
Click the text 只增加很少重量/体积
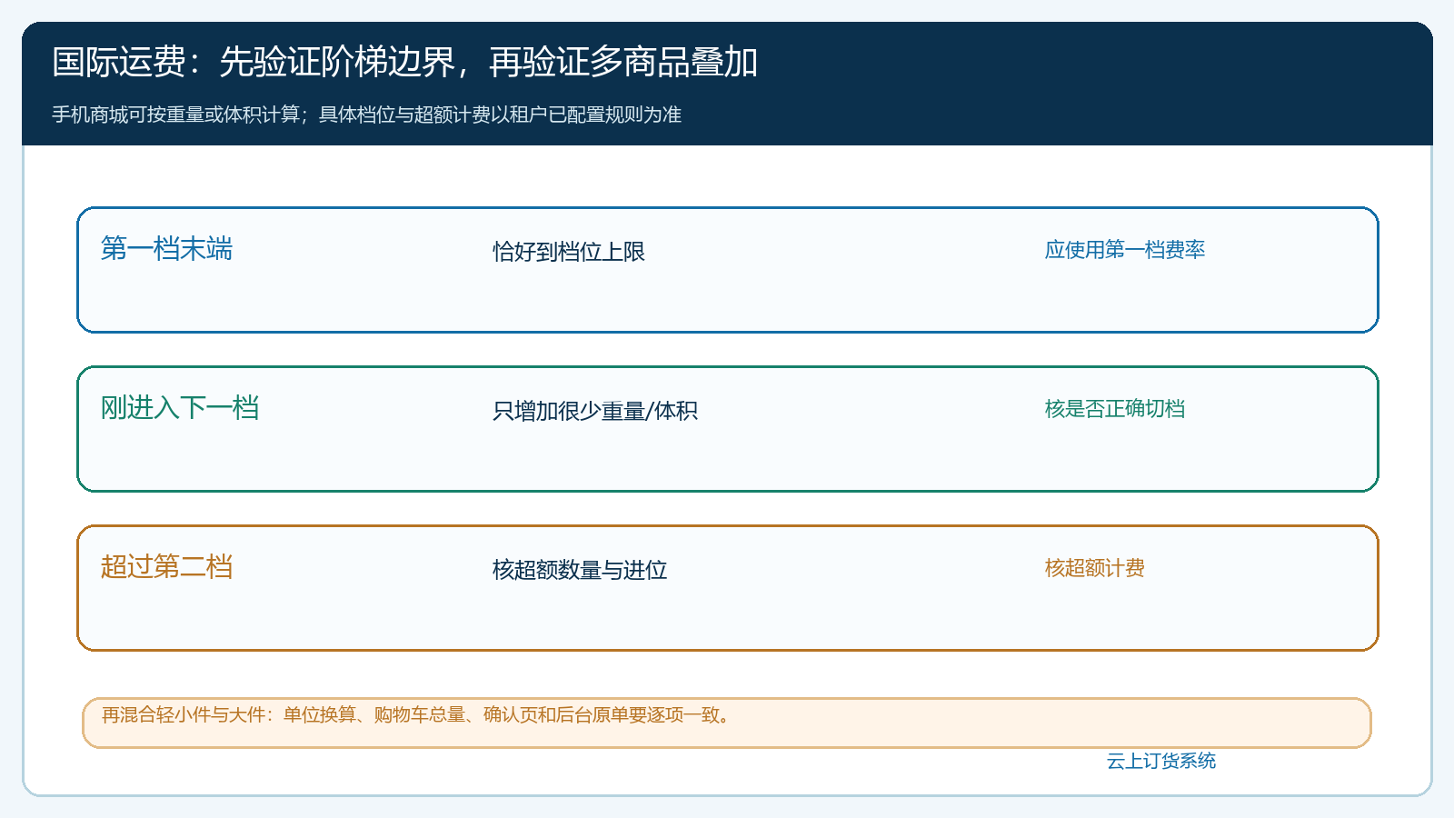click(595, 411)
